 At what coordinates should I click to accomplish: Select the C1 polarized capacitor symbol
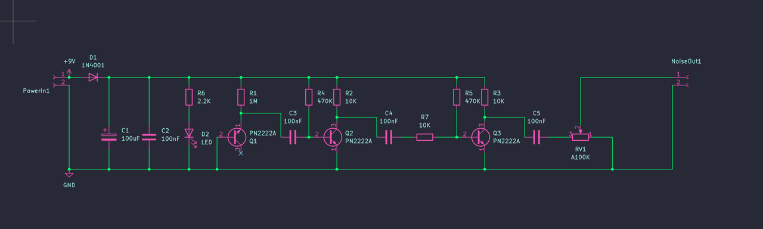coord(109,137)
